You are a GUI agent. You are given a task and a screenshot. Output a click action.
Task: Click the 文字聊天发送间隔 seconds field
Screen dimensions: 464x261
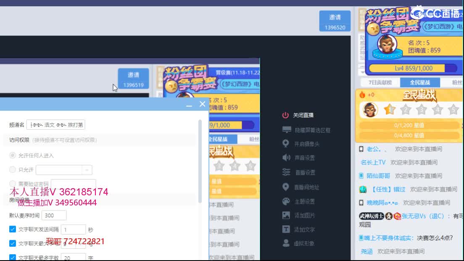pyautogui.click(x=73, y=229)
